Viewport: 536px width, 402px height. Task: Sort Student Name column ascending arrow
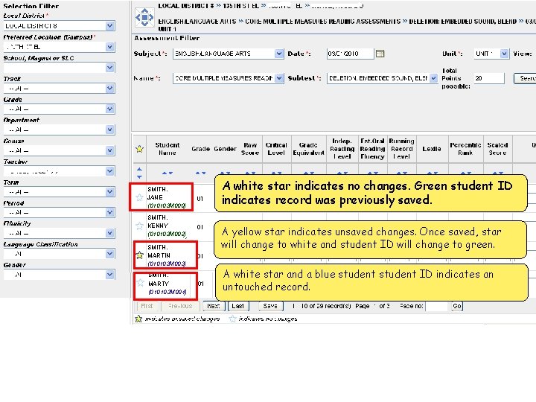(165, 173)
